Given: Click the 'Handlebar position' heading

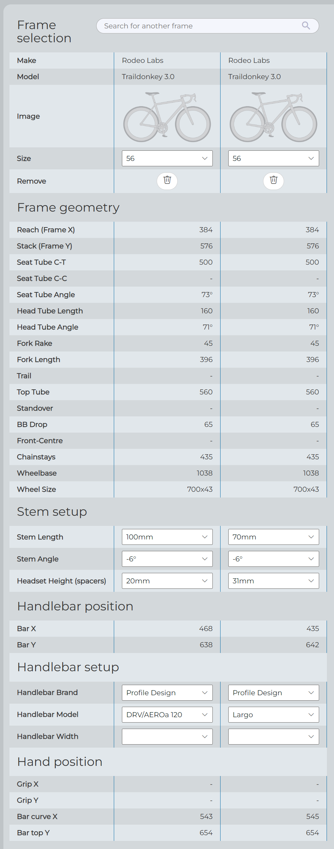Looking at the screenshot, I should pos(75,606).
